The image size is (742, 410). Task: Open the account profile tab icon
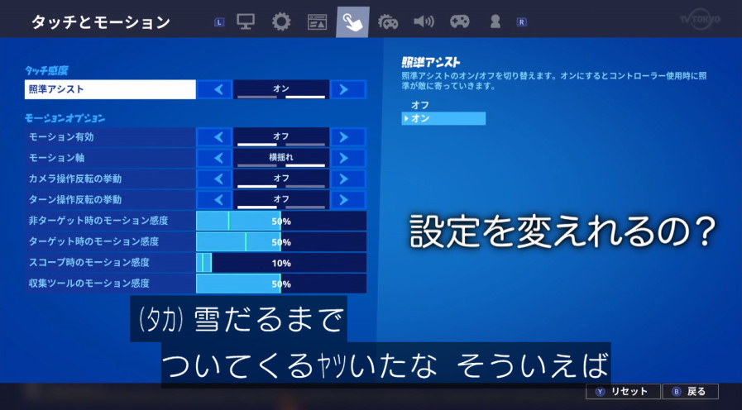[495, 21]
